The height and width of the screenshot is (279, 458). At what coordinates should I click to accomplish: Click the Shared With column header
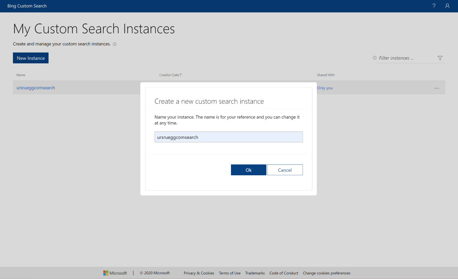point(326,75)
